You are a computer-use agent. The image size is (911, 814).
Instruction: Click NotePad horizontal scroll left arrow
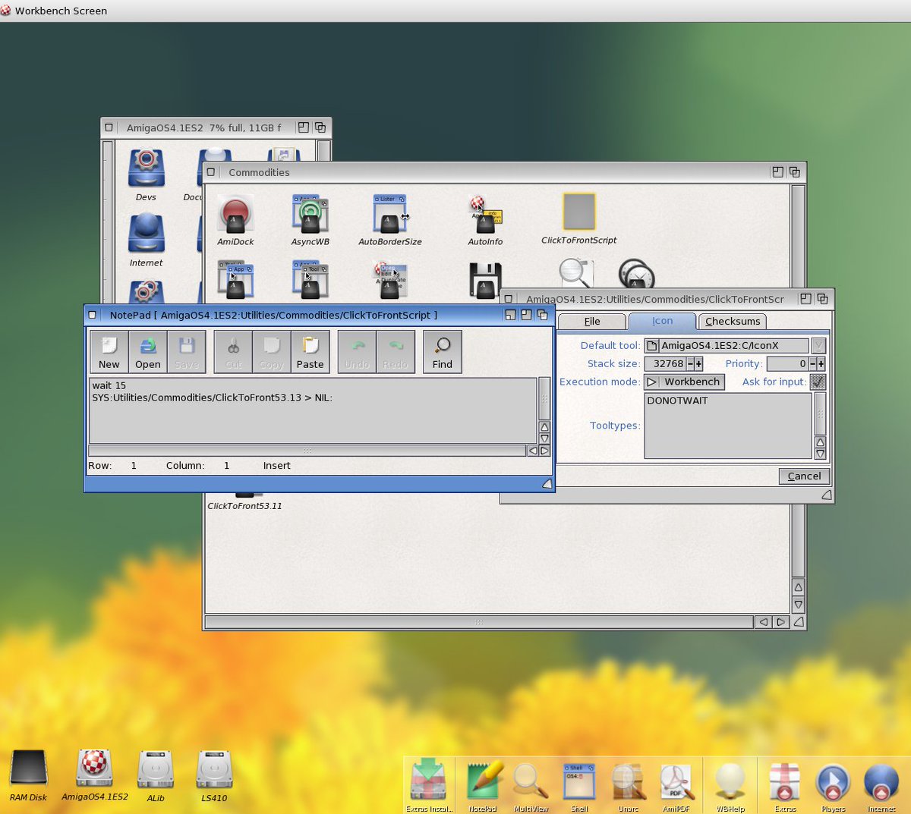tap(533, 451)
